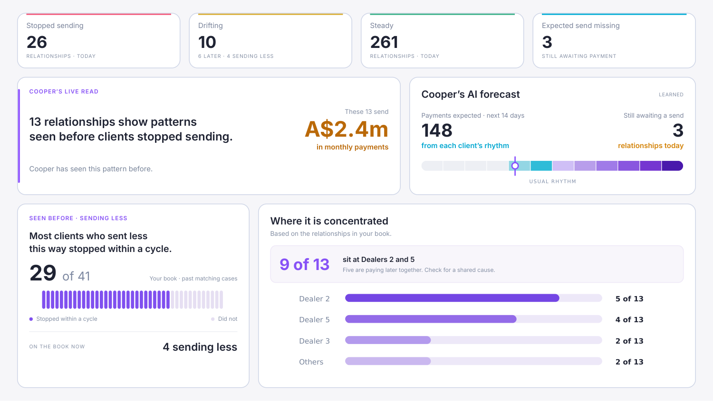713x401 pixels.
Task: Open the Drifting 10 card
Action: [x=270, y=41]
